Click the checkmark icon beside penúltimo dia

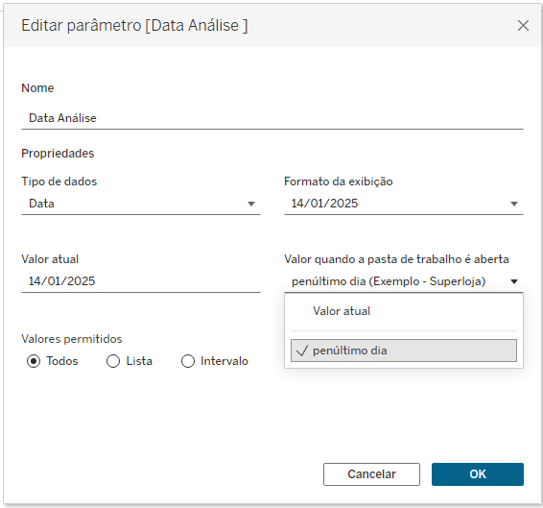301,351
